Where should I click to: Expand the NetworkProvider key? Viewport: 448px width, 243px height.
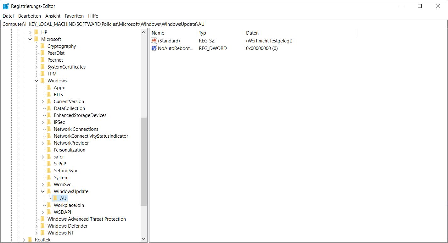(43, 143)
